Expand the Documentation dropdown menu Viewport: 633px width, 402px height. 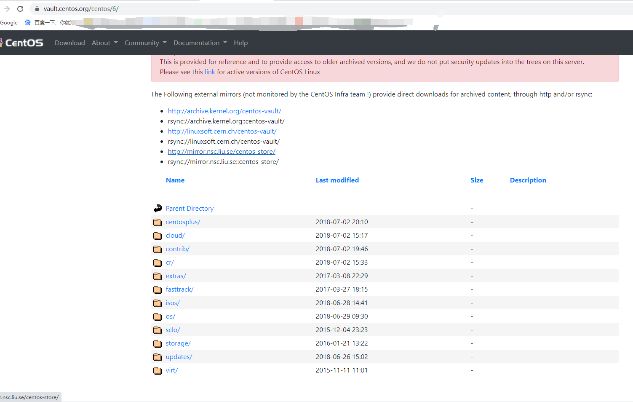200,43
